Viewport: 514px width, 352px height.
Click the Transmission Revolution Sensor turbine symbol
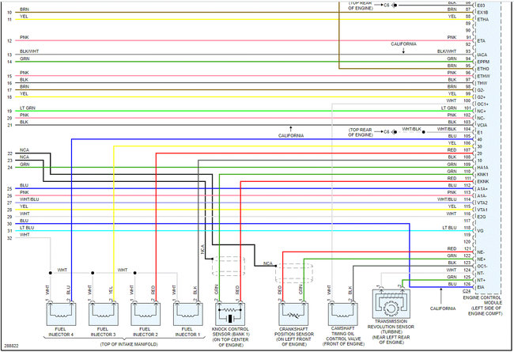coord(391,304)
